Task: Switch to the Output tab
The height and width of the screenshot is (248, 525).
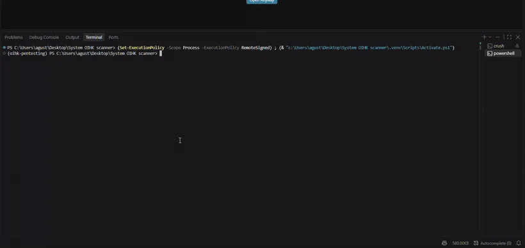Action: 72,37
